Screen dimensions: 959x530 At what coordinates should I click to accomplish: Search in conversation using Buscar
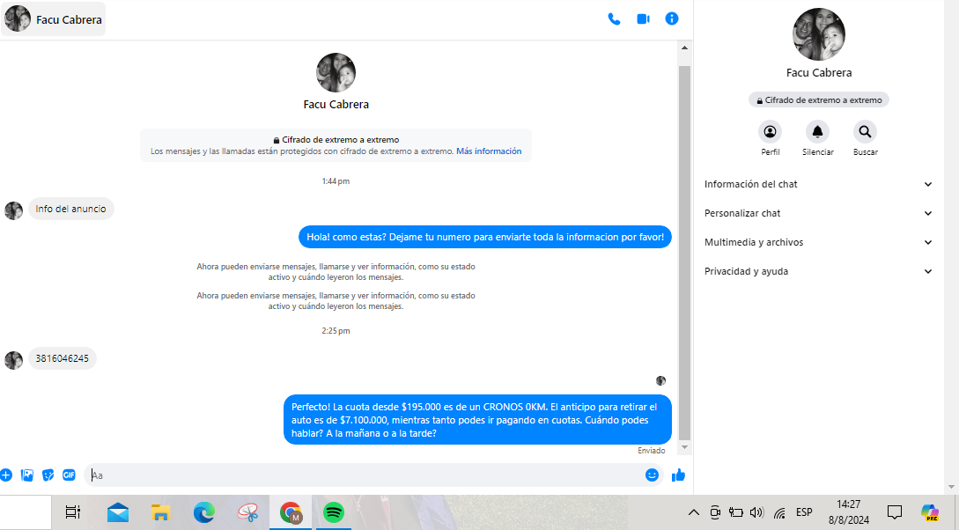tap(865, 132)
